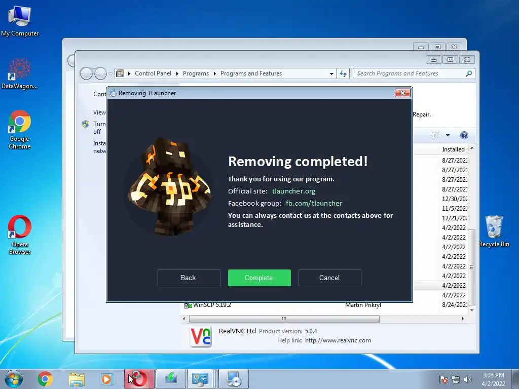Click horizontal scrollbar right arrow
The width and height of the screenshot is (519, 389).
pos(463,319)
